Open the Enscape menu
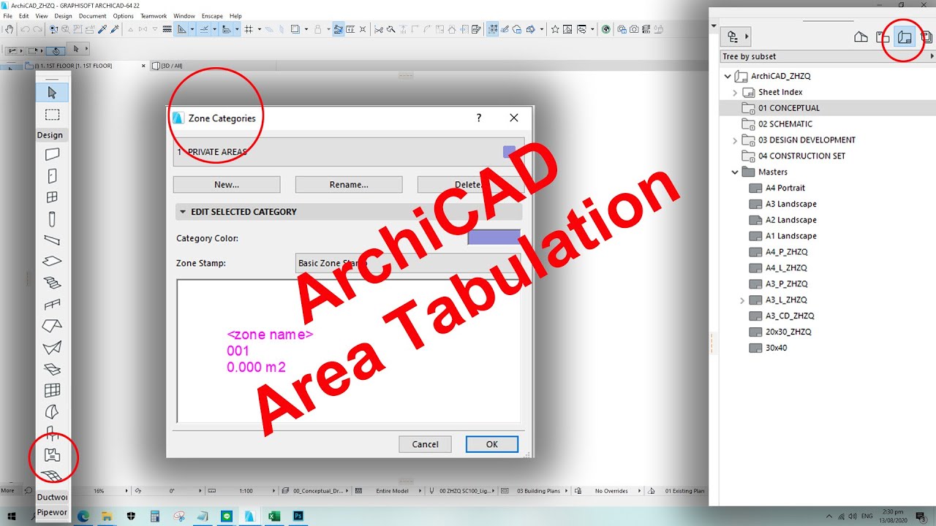The image size is (936, 526). tap(212, 15)
